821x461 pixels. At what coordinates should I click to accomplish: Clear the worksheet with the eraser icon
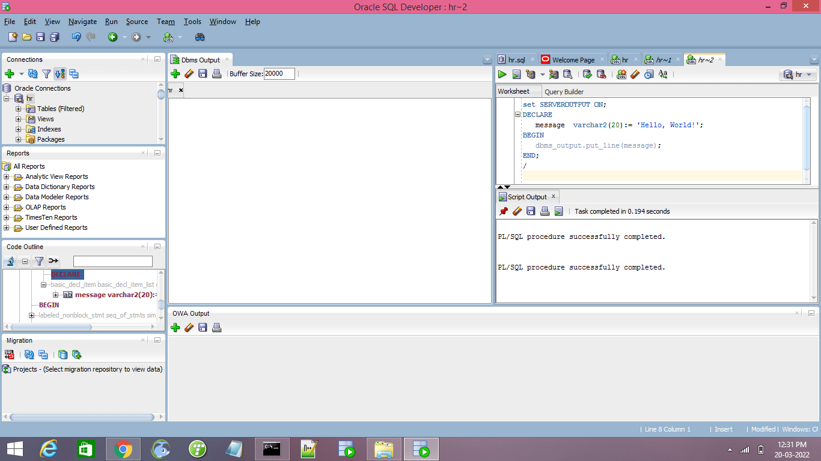[635, 74]
